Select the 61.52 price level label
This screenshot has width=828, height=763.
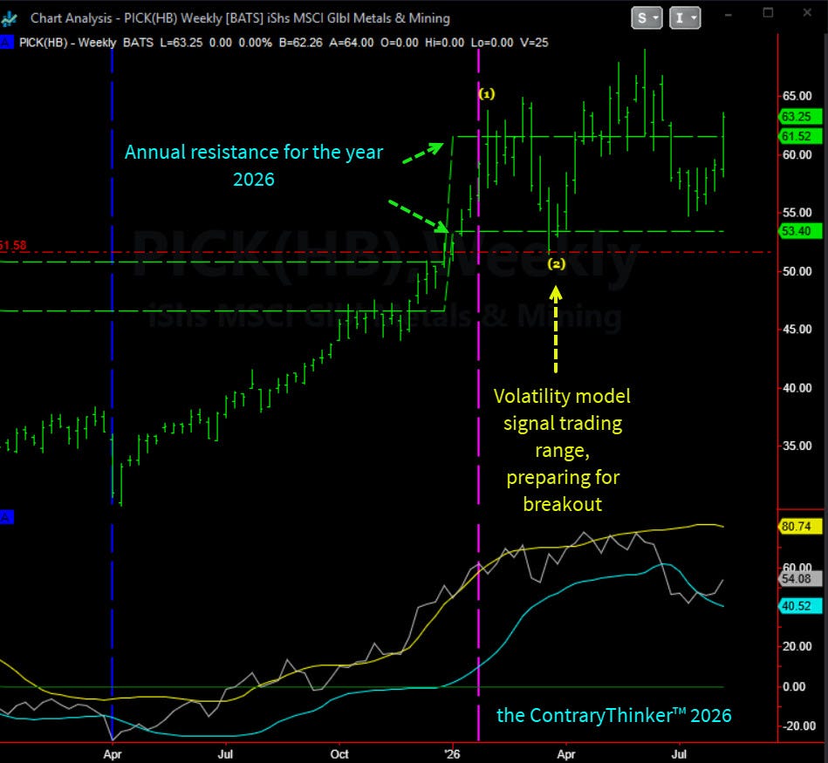click(x=800, y=136)
